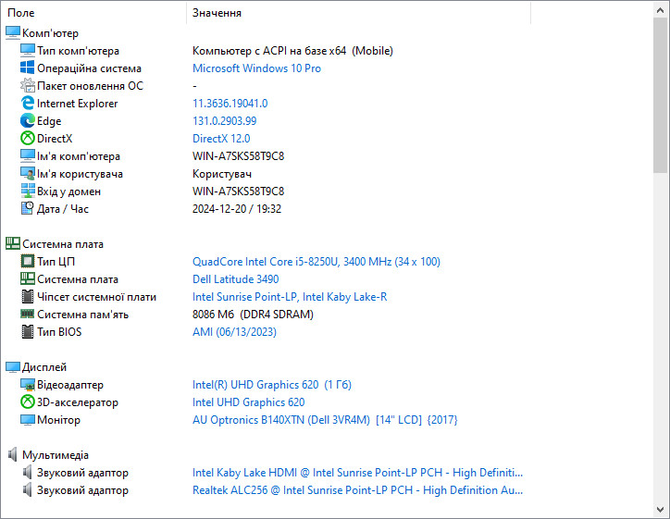670x519 pixels.
Task: Open the Intel Kaby Lake HDMI audio link
Action: [x=357, y=473]
